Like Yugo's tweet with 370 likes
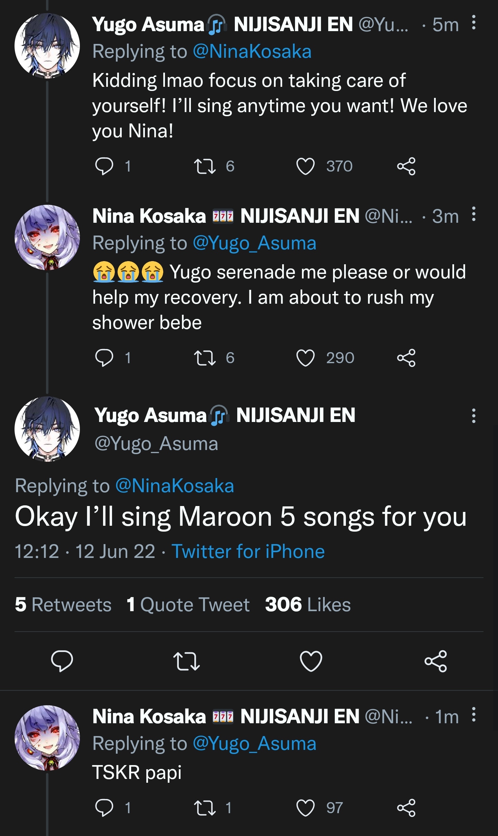Screen dimensions: 498x836 [x=305, y=166]
